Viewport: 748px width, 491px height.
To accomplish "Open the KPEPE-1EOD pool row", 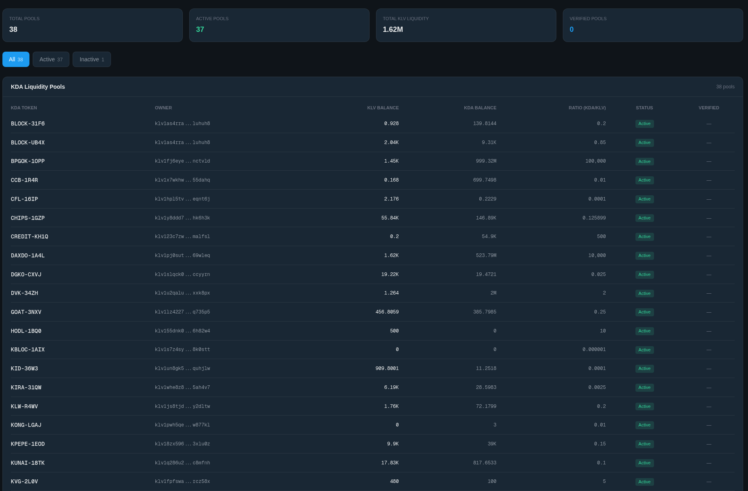I will [28, 444].
